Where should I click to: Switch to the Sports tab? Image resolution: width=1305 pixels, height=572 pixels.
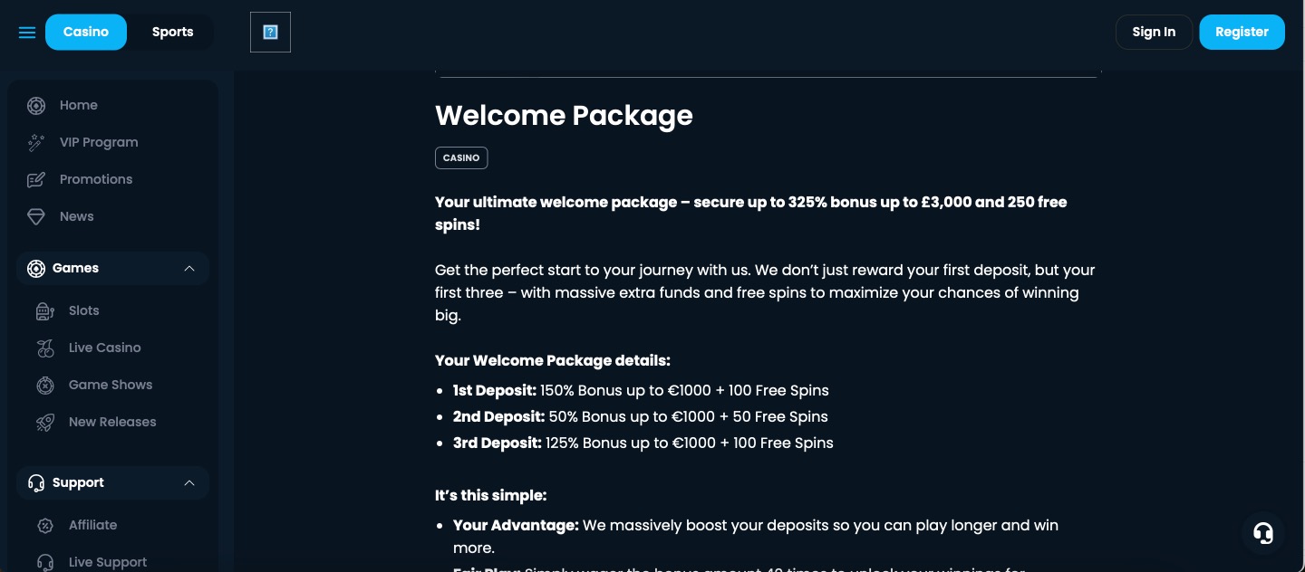click(x=172, y=33)
